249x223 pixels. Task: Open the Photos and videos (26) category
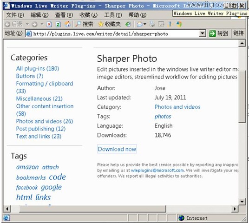(45, 121)
